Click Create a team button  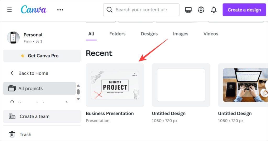(x=42, y=116)
